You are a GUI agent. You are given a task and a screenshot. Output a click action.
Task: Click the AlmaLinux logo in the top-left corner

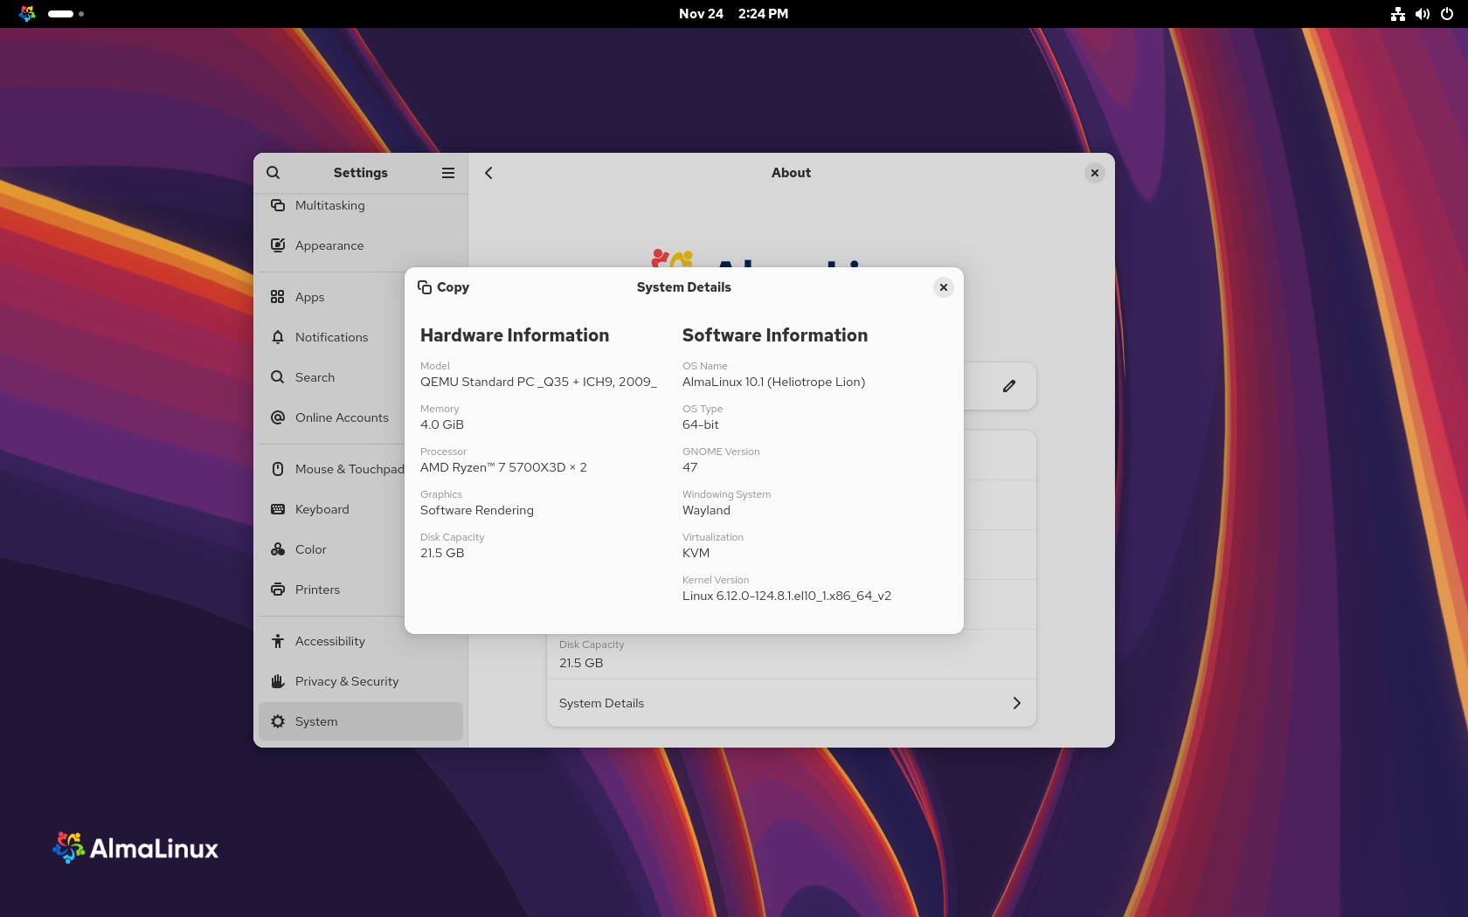coord(27,14)
